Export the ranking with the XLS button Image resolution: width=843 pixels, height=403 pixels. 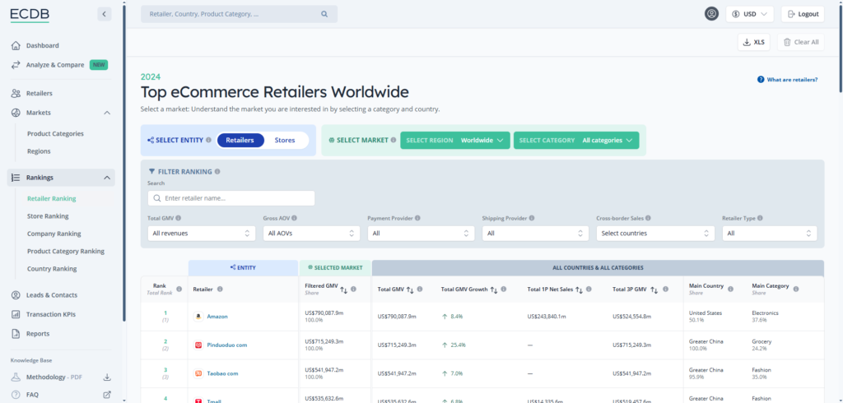[754, 42]
